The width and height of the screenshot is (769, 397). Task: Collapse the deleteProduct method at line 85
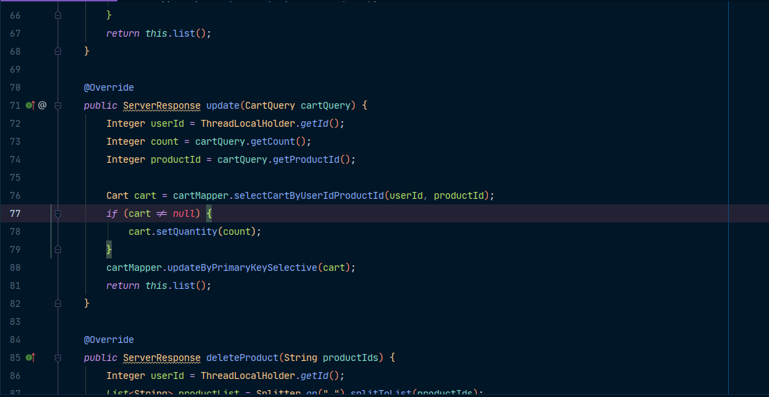point(58,358)
